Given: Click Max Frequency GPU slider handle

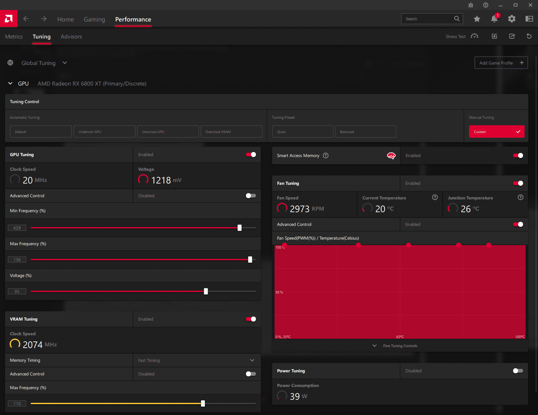Looking at the screenshot, I should click(250, 260).
